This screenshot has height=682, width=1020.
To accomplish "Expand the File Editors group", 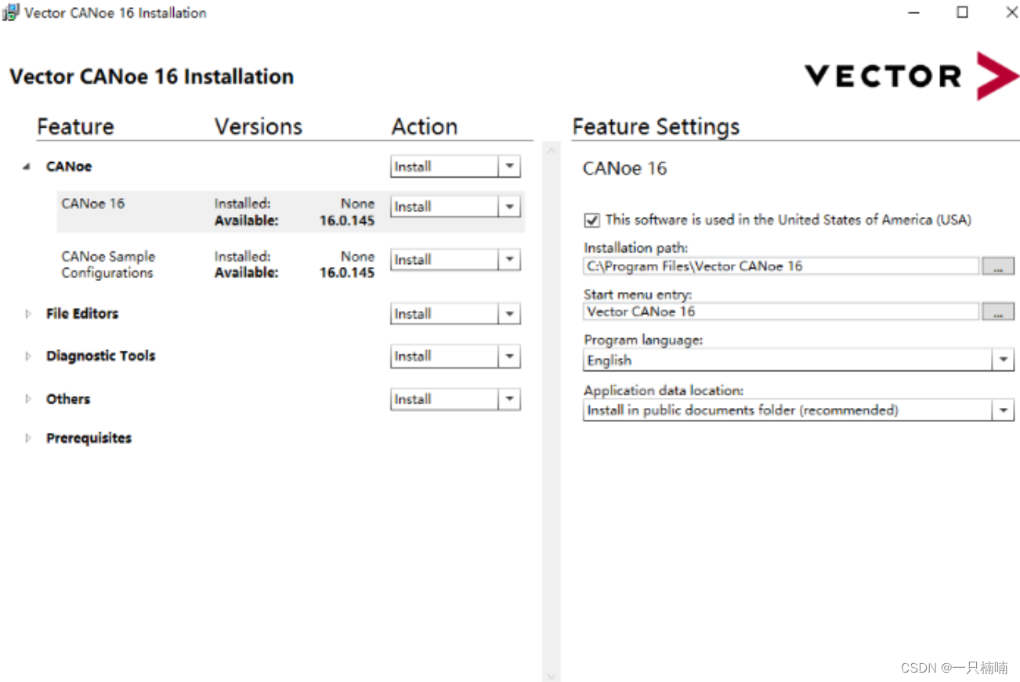I will tap(28, 313).
